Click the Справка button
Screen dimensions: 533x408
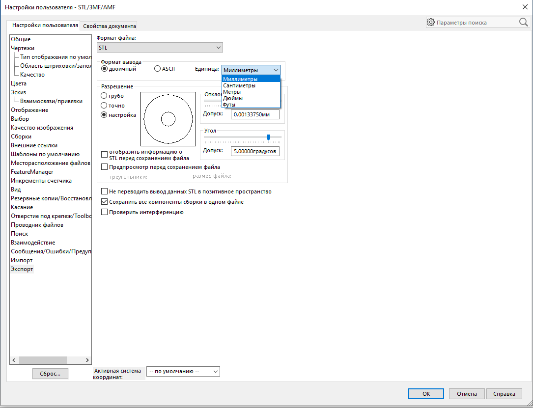(x=504, y=394)
